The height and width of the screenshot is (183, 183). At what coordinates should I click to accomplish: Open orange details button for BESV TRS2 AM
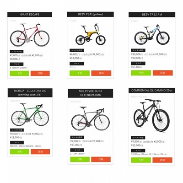(x=163, y=73)
